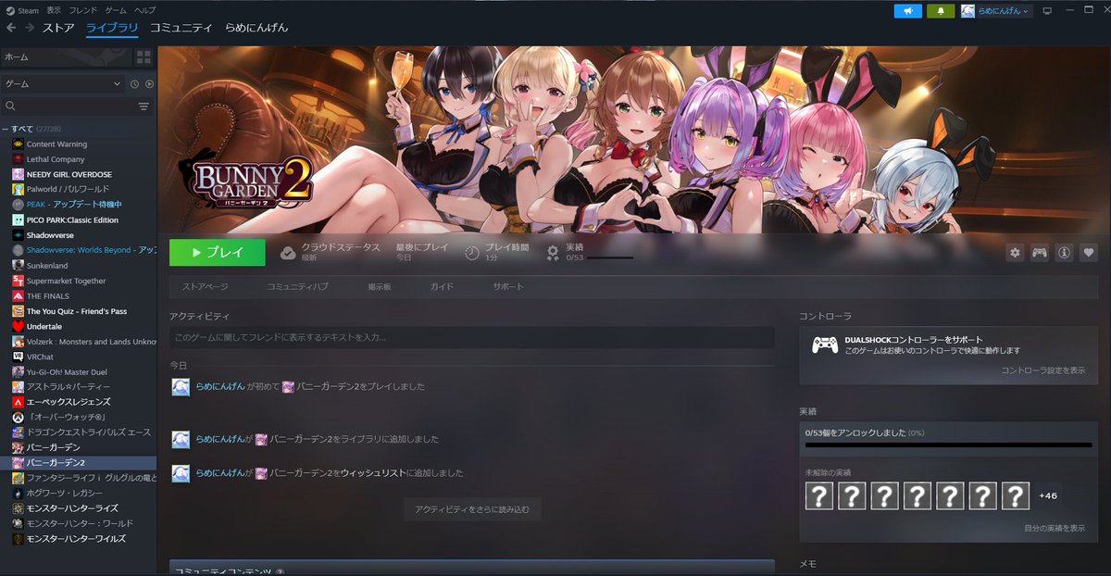1111x576 pixels.
Task: Go to the ガイド tab
Action: (442, 287)
